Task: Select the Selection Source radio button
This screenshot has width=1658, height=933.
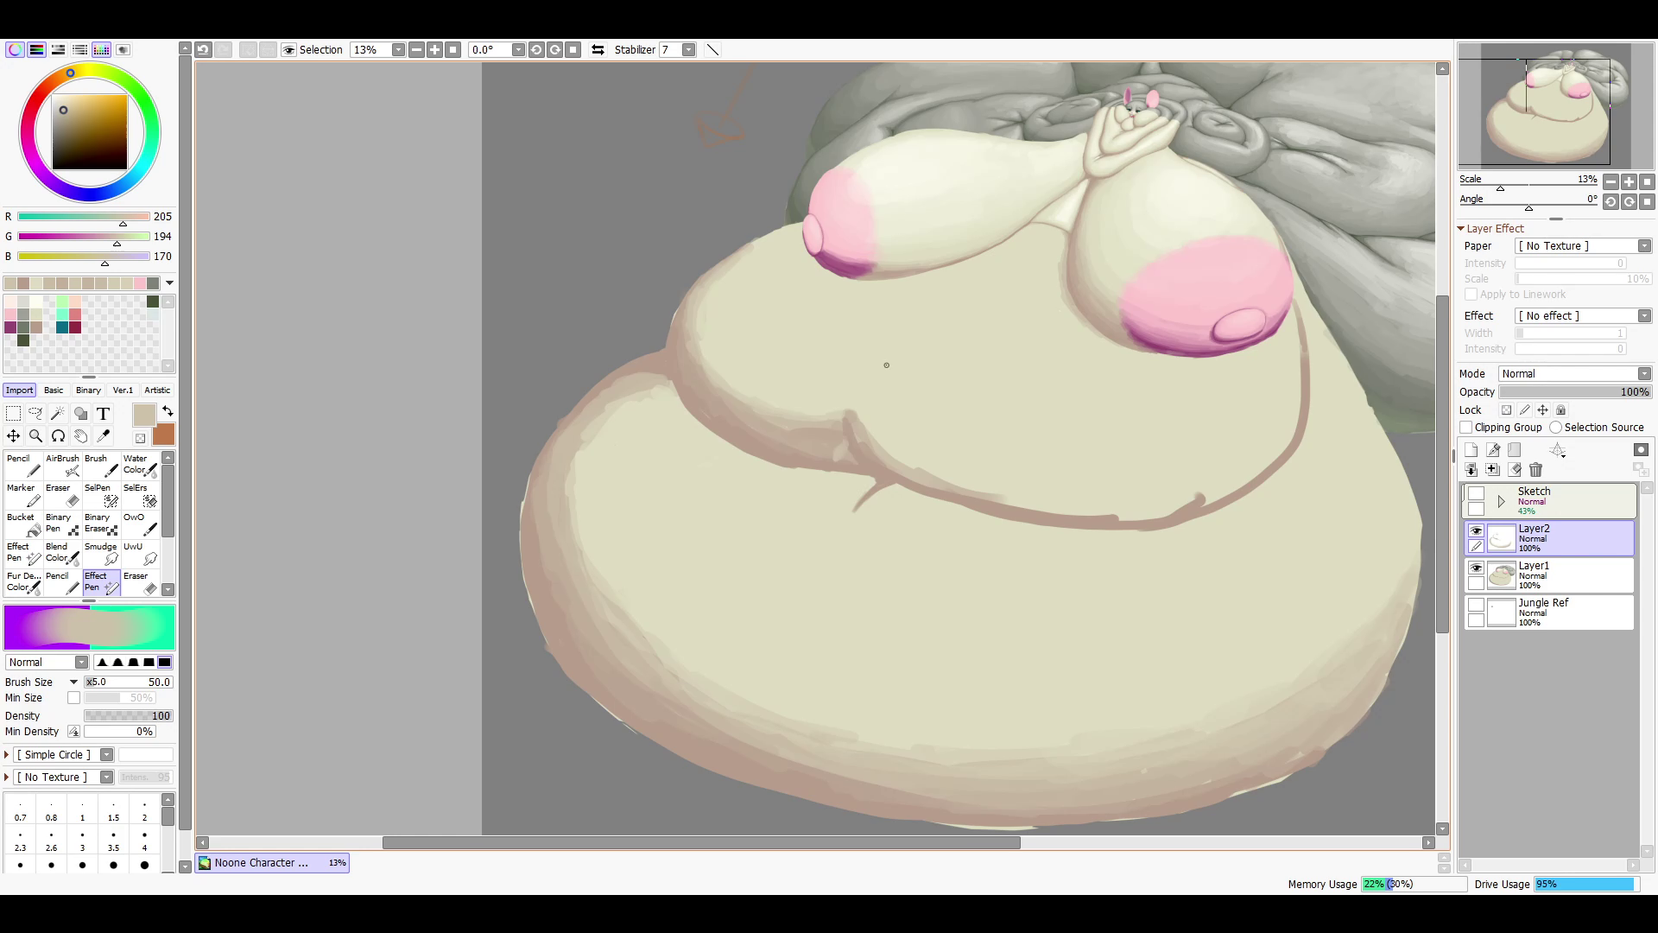Action: pos(1555,428)
